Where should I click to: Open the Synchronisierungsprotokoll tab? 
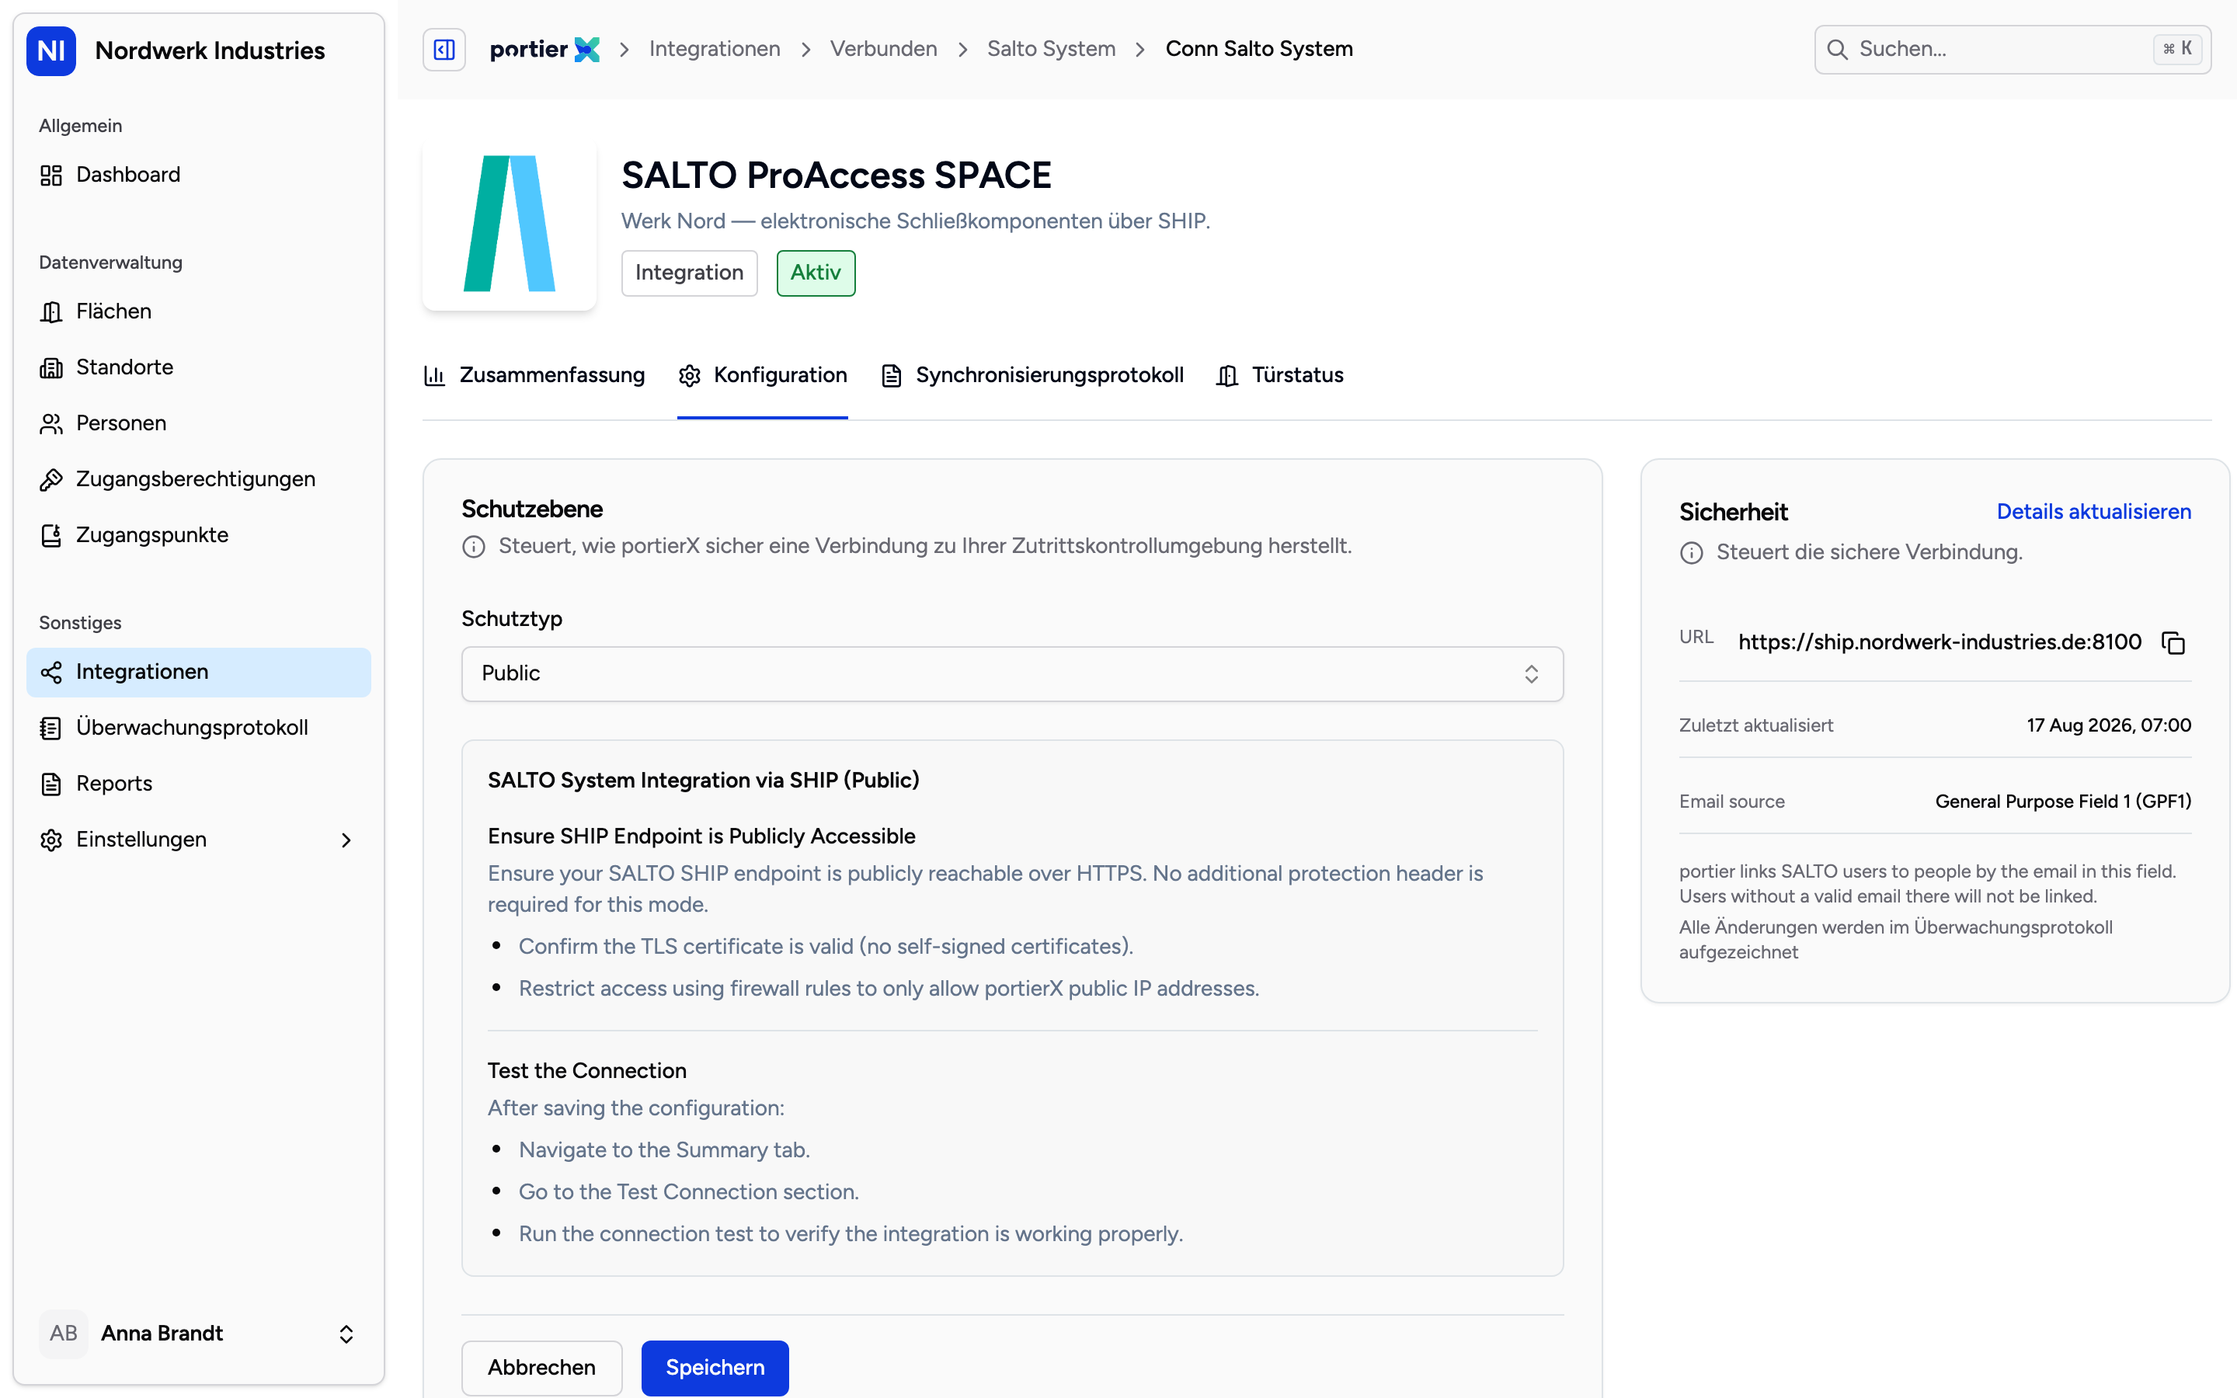1032,375
